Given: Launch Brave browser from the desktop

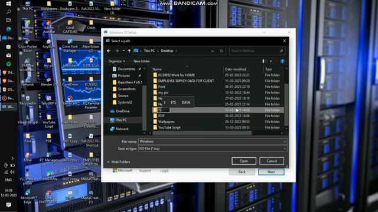Looking at the screenshot, I should 28,157.
